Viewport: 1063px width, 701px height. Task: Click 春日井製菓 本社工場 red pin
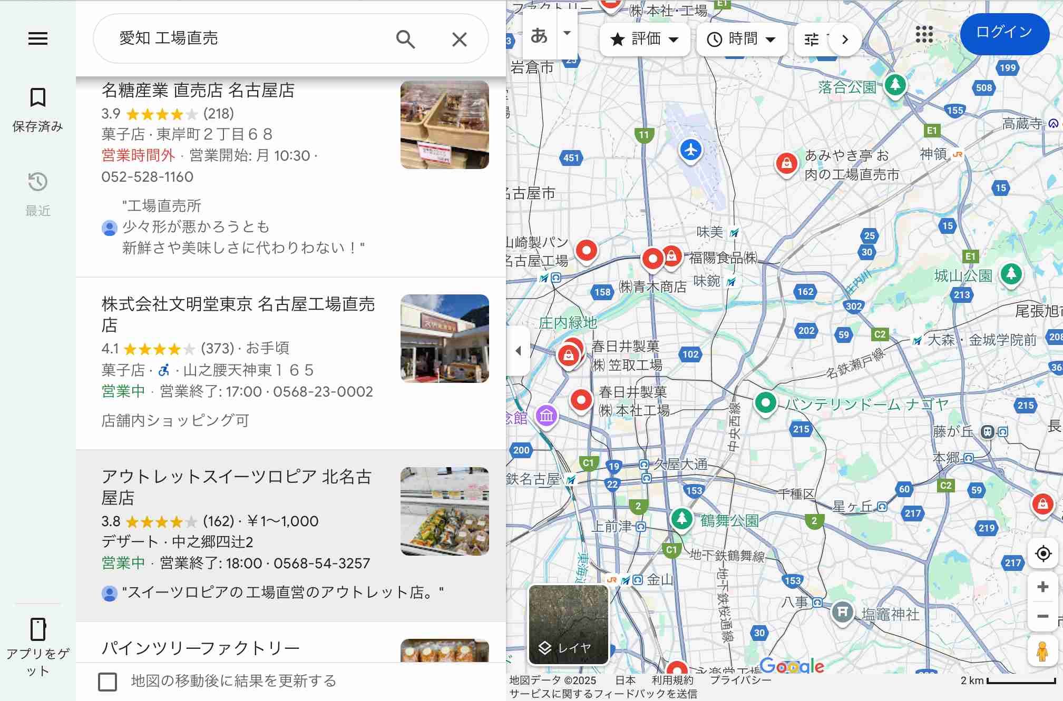tap(581, 400)
